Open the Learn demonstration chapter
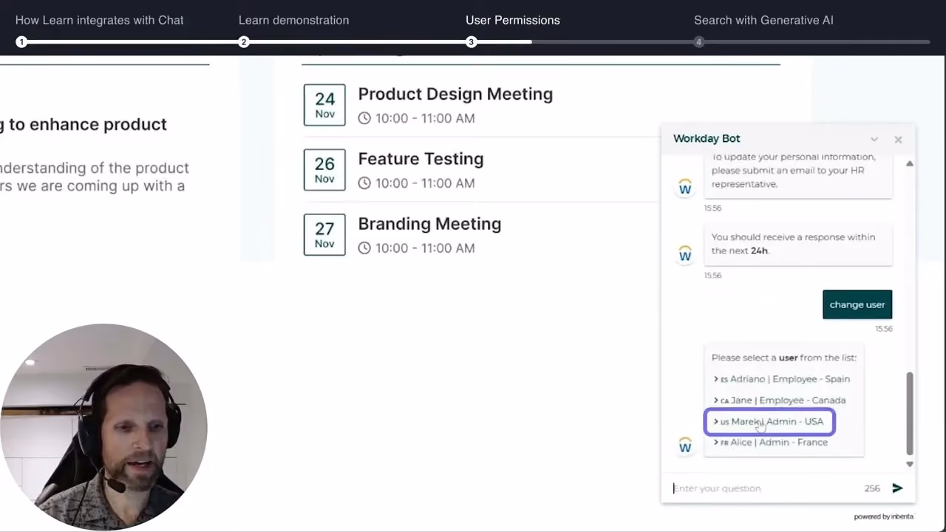The width and height of the screenshot is (946, 532). coord(293,20)
